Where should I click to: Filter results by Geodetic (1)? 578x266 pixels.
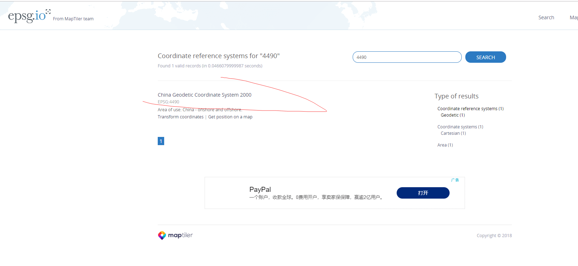tap(452, 115)
